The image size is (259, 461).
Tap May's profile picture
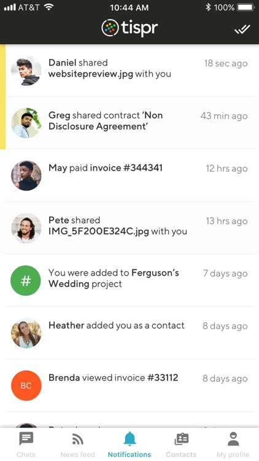(x=26, y=176)
